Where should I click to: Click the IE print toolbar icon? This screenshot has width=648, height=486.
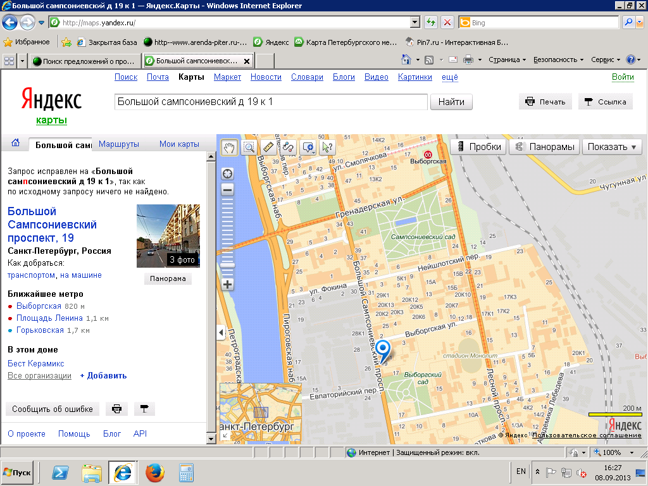pos(468,60)
